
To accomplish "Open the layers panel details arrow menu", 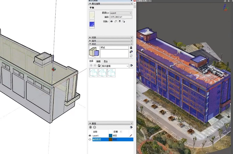I will [x=131, y=127].
